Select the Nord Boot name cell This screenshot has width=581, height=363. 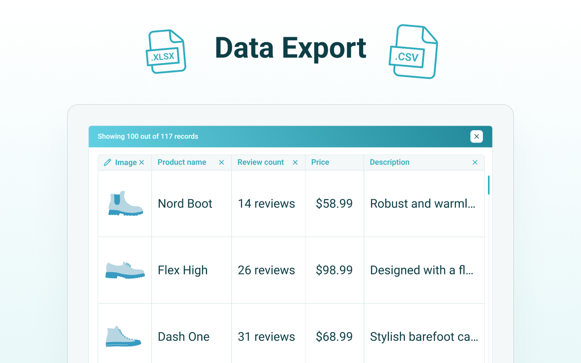click(185, 204)
